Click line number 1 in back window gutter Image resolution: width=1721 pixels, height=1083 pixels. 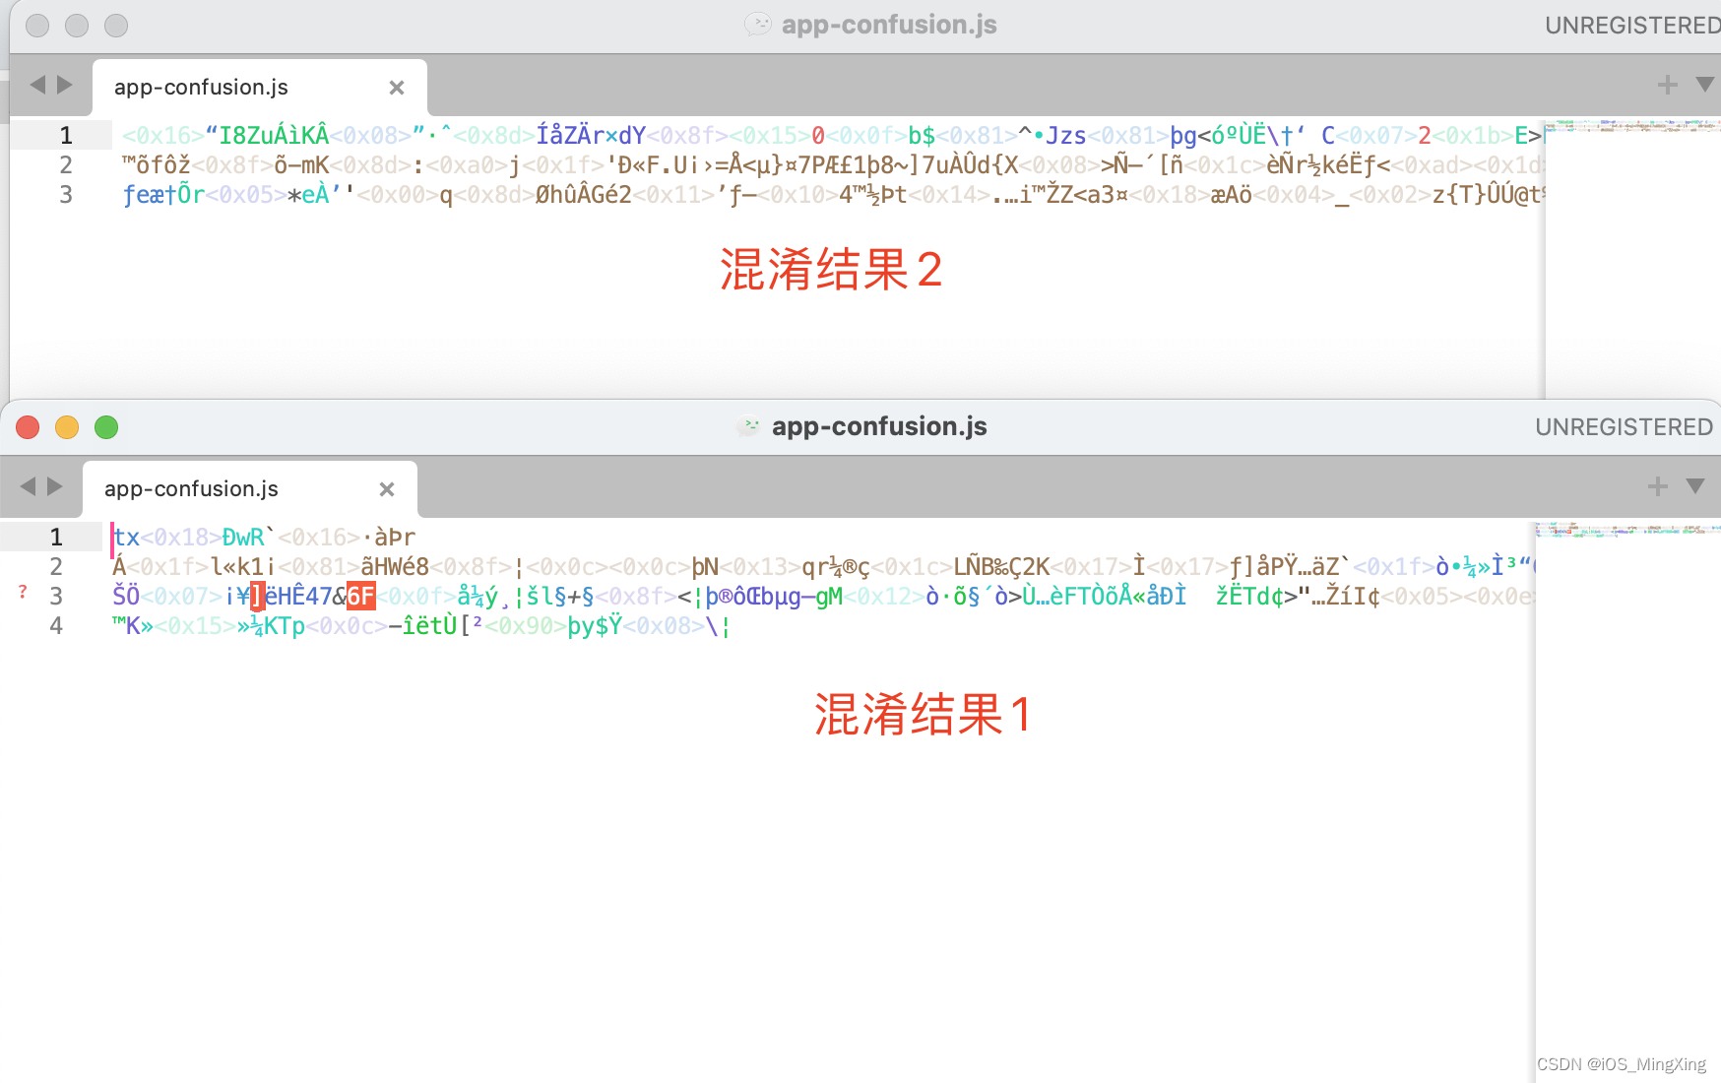coord(66,135)
